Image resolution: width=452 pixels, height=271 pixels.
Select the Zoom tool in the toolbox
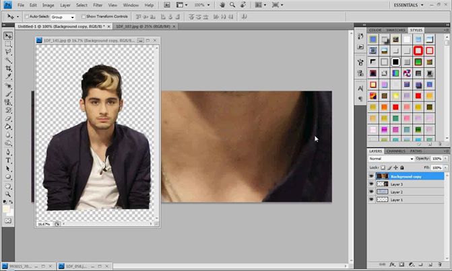8,194
